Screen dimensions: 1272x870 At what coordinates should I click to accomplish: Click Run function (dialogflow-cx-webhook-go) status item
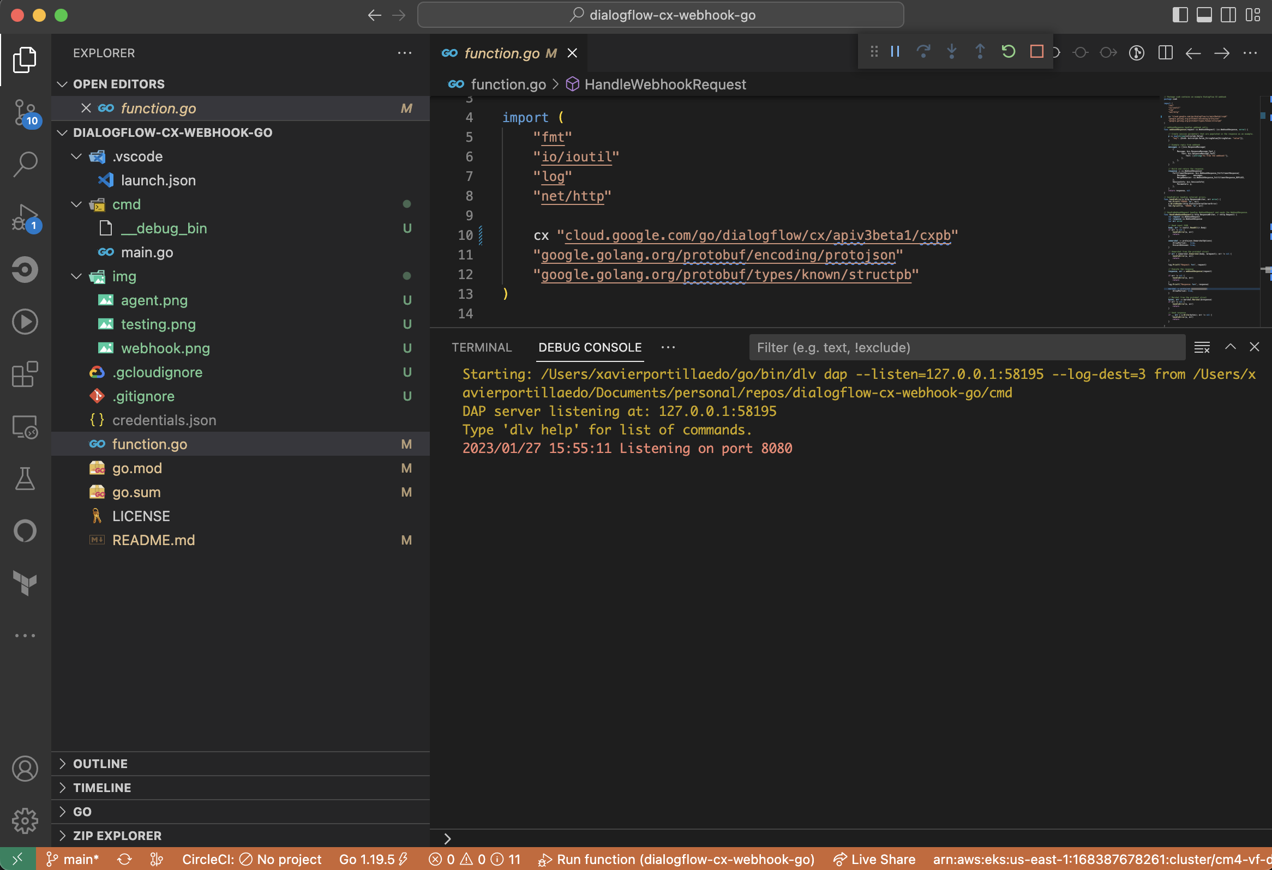676,859
